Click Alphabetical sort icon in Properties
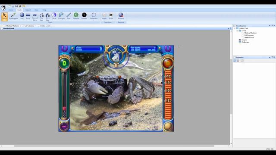 click(238, 61)
